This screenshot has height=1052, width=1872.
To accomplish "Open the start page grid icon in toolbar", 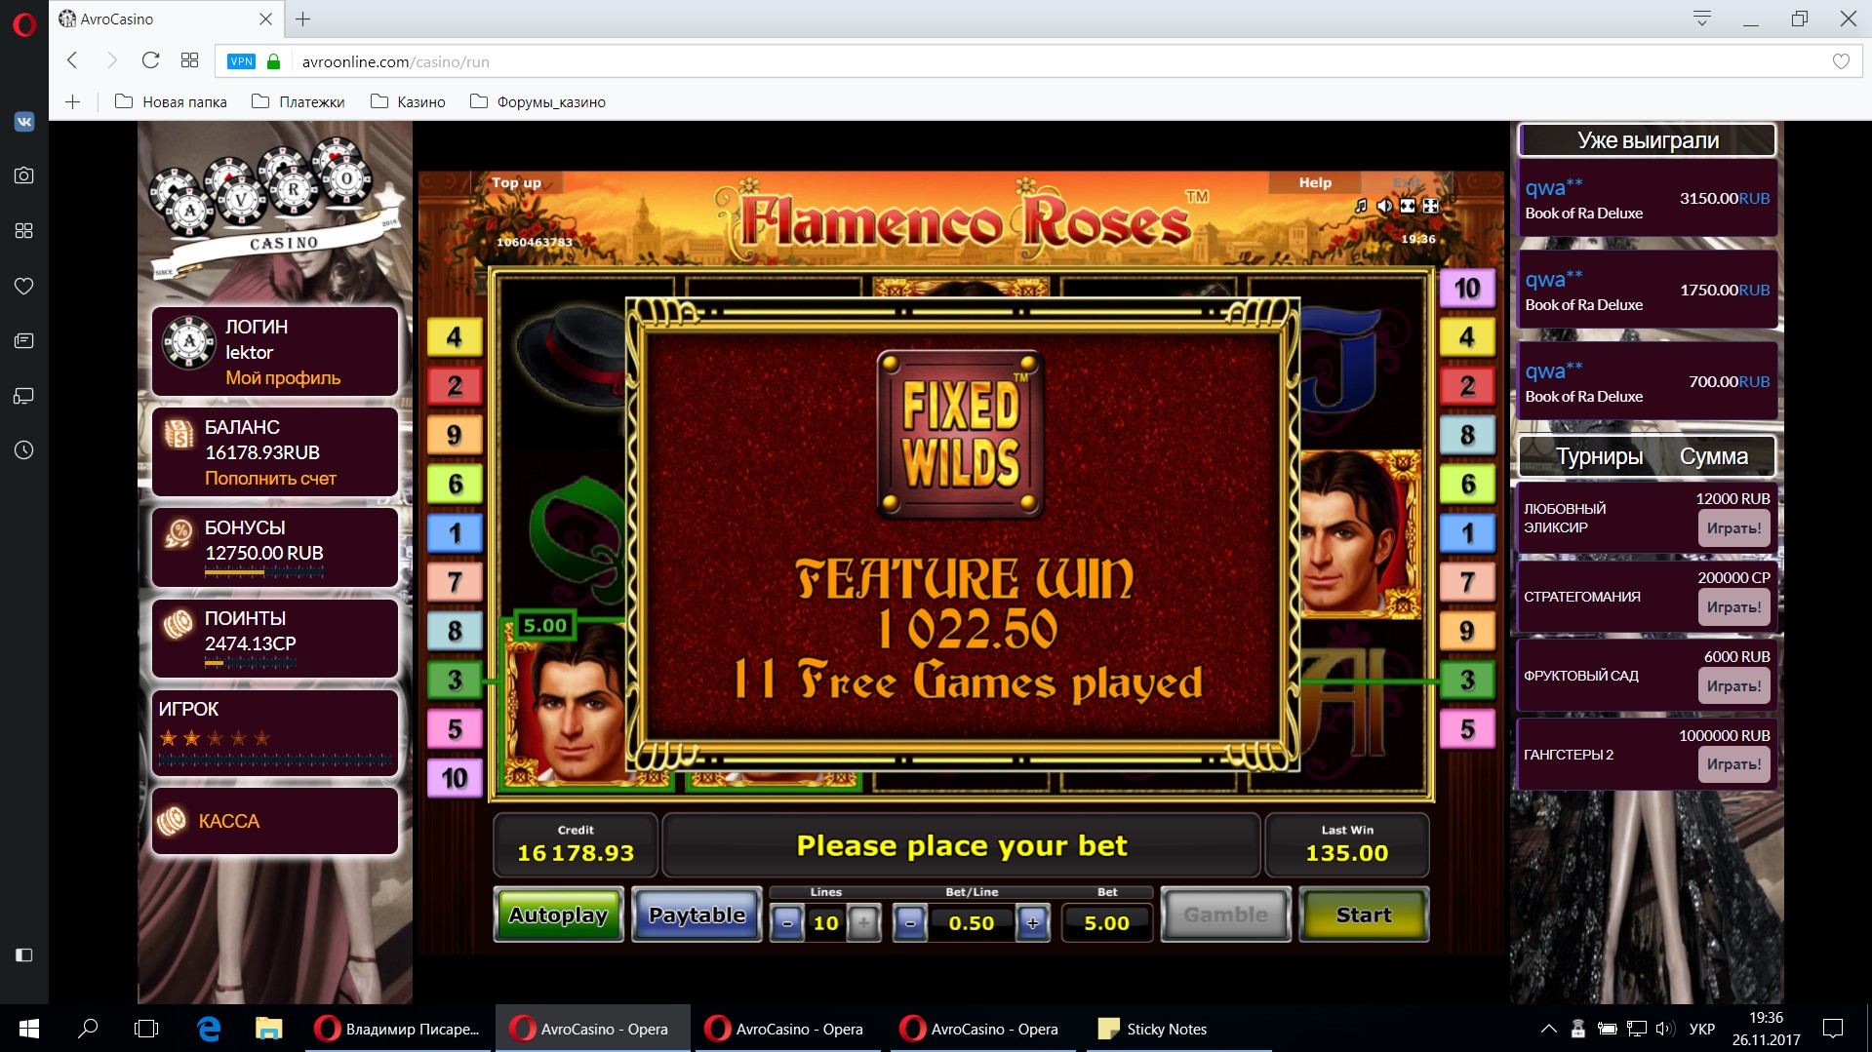I will click(x=189, y=60).
